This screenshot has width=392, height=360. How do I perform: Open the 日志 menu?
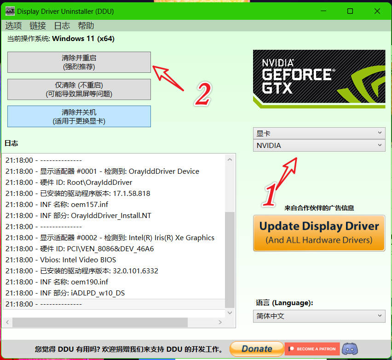tap(62, 26)
